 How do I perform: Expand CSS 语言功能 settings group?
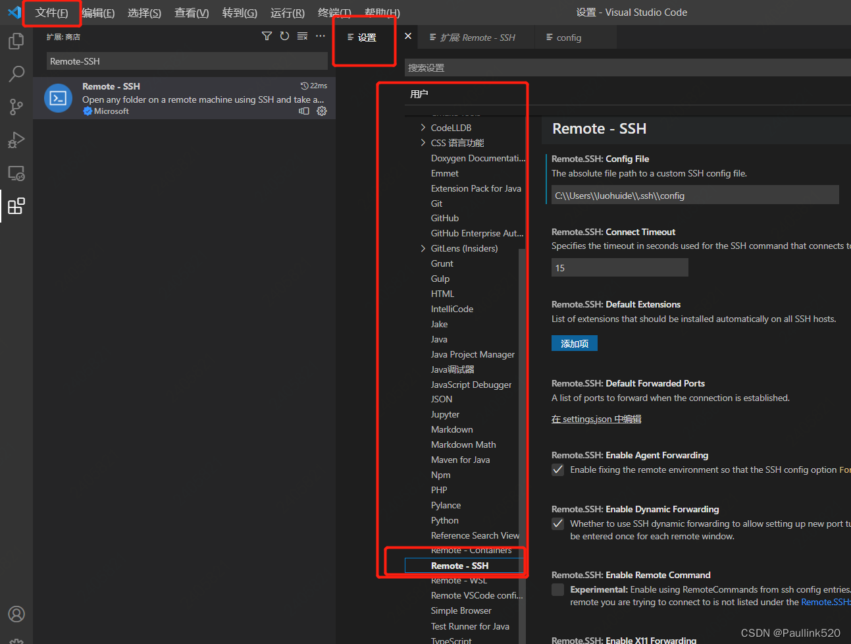(x=423, y=143)
